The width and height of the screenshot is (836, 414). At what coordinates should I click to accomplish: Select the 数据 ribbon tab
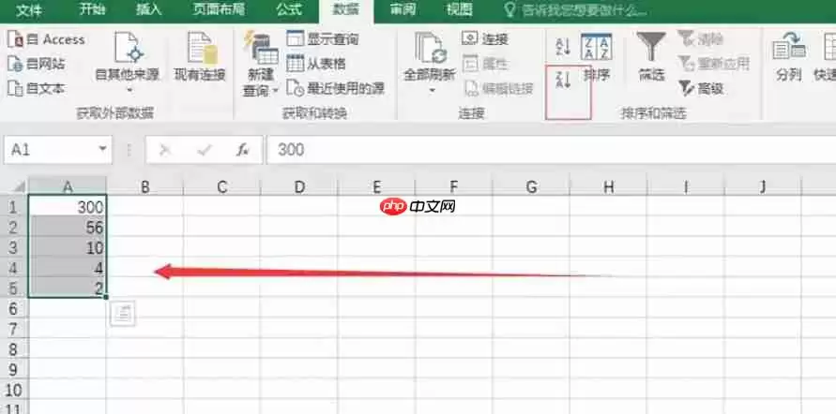pos(346,10)
